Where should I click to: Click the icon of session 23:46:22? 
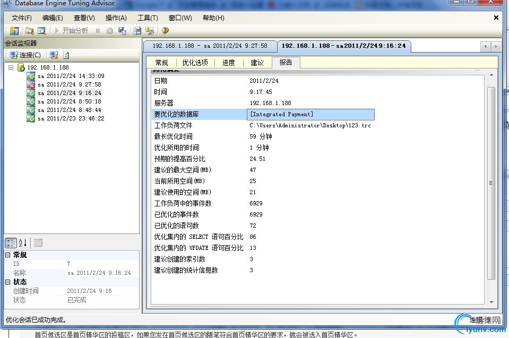click(x=31, y=118)
